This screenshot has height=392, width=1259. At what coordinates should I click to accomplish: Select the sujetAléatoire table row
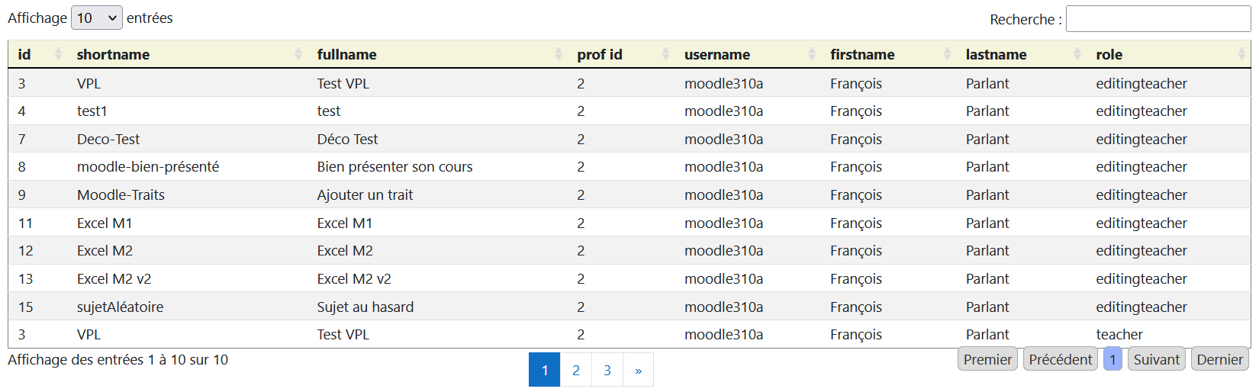(x=629, y=307)
